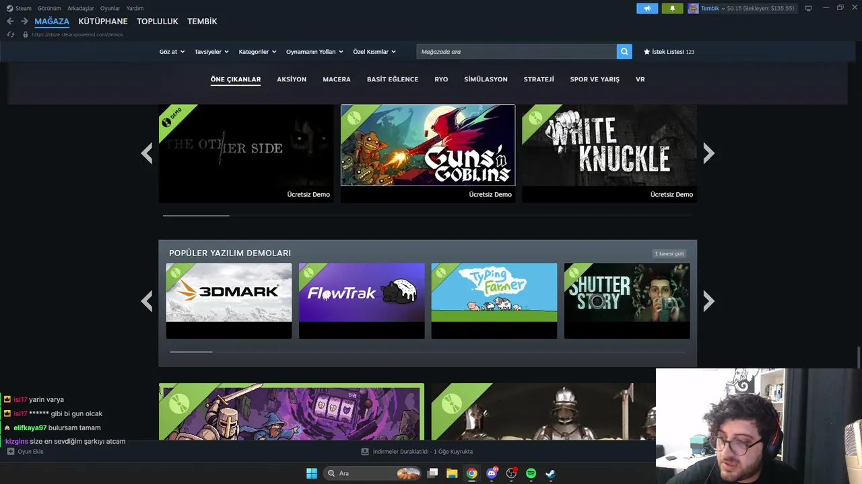Select the MACERA demo tab

pos(337,79)
